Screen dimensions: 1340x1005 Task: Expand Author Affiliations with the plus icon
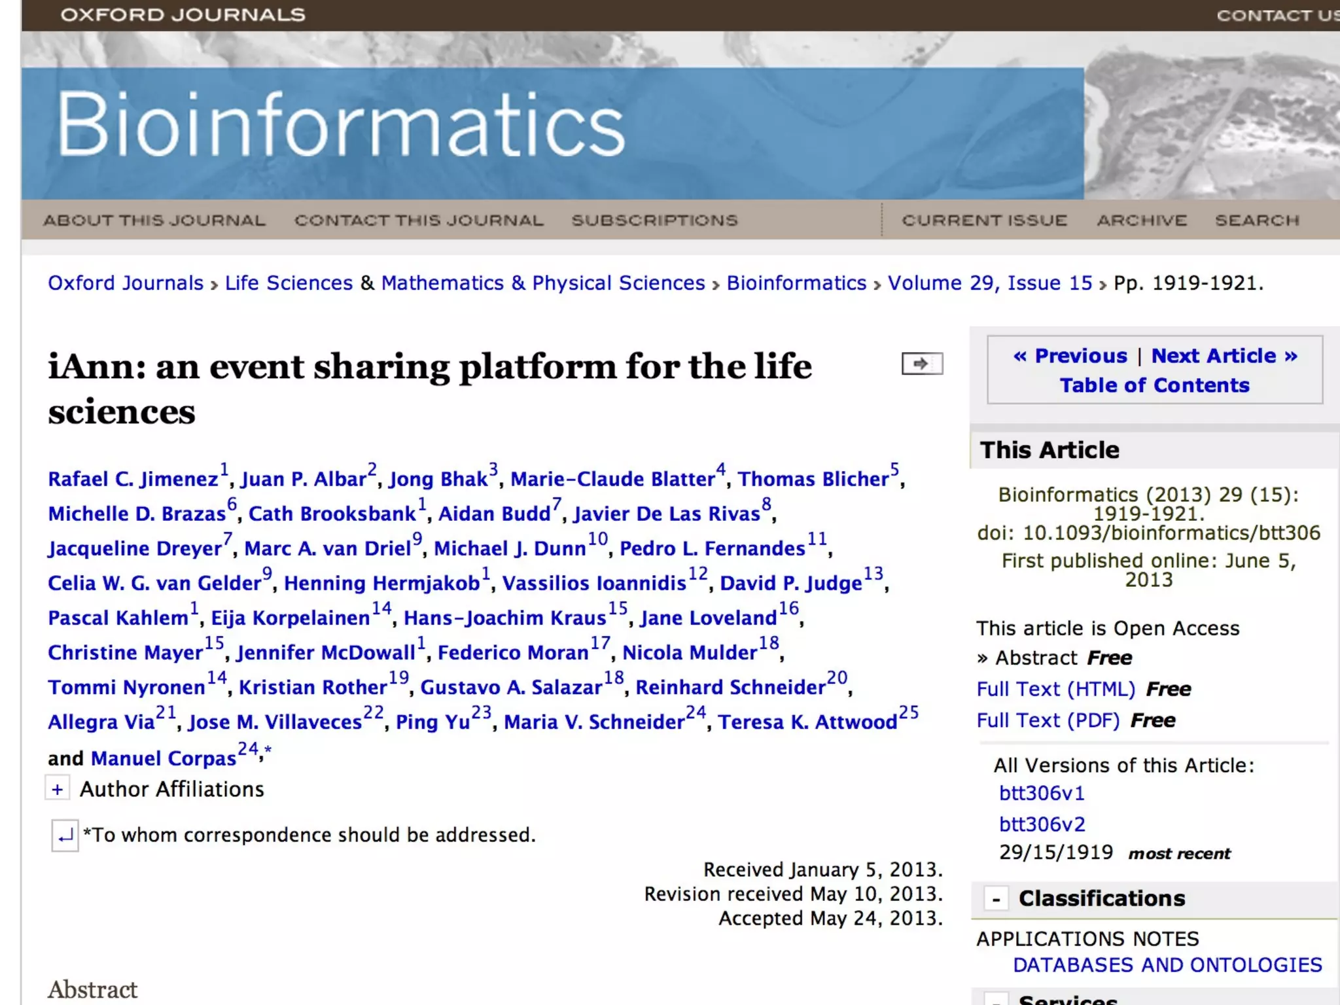58,789
